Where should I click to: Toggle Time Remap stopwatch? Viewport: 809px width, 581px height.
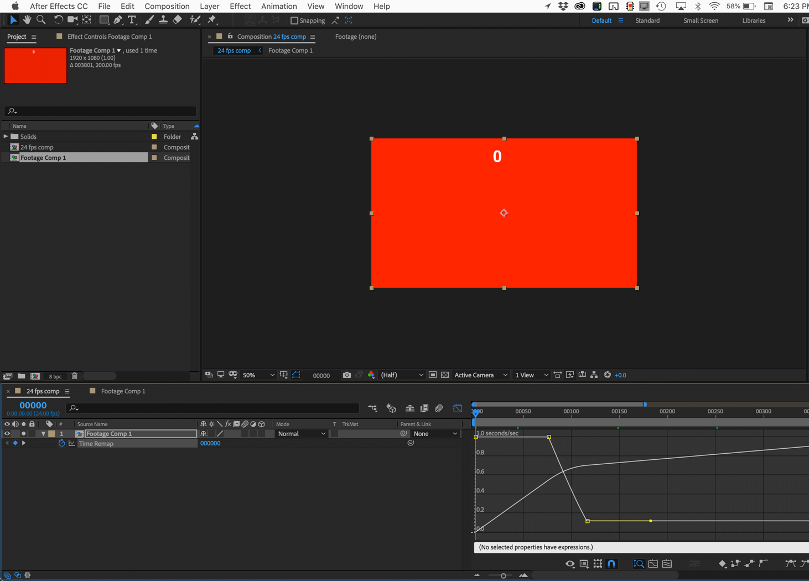61,443
